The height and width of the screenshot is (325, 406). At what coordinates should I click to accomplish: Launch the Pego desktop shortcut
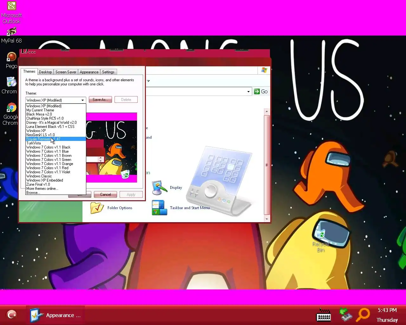point(11,60)
